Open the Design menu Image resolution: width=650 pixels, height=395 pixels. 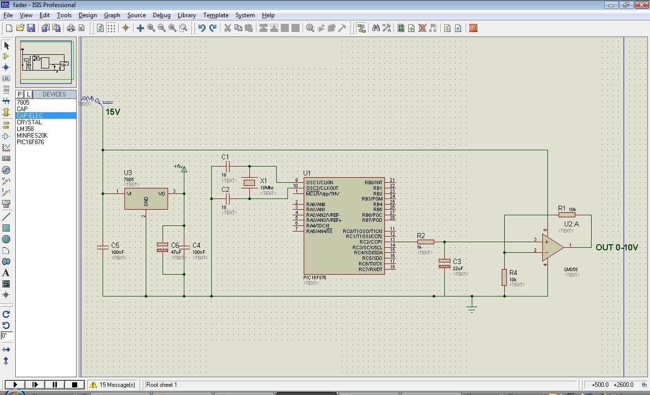pyautogui.click(x=87, y=15)
